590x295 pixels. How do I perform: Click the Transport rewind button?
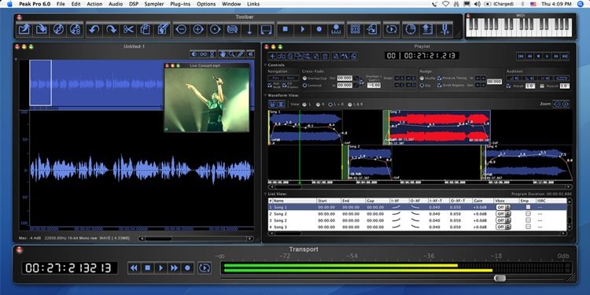point(134,268)
